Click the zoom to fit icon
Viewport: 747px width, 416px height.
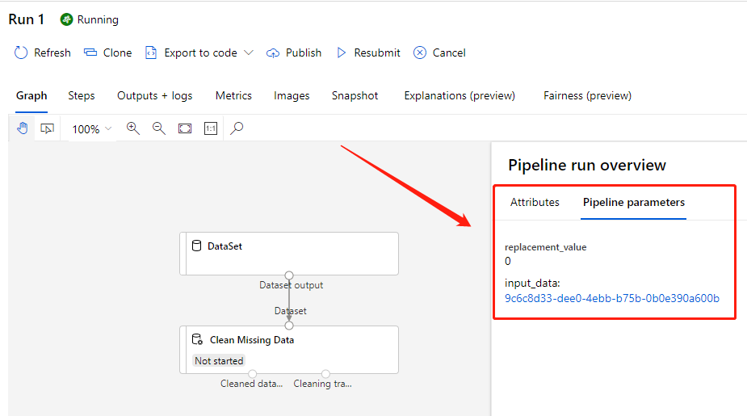[185, 128]
